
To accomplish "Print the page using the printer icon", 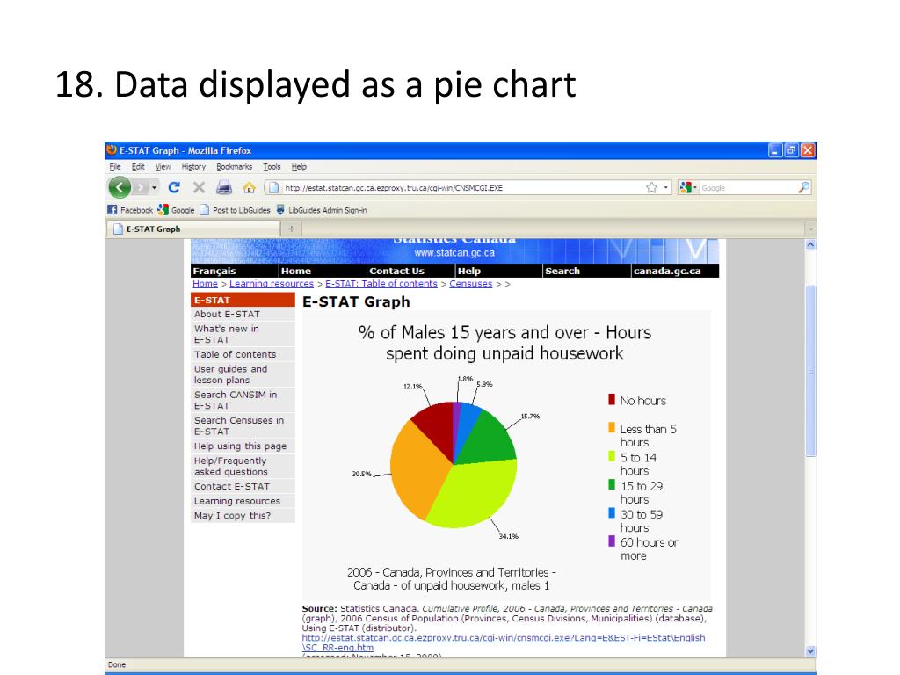I will coord(224,188).
